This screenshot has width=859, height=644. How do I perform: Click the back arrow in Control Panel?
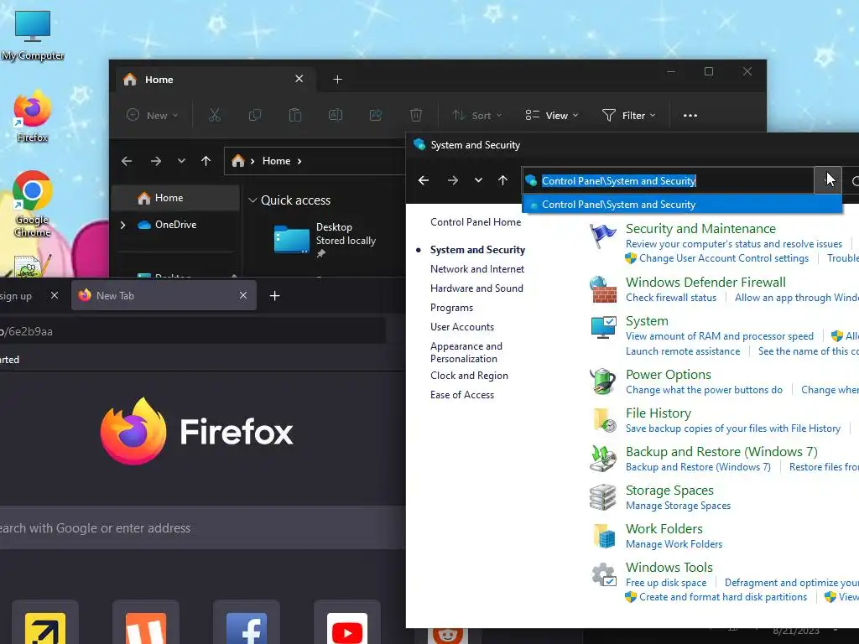click(424, 180)
